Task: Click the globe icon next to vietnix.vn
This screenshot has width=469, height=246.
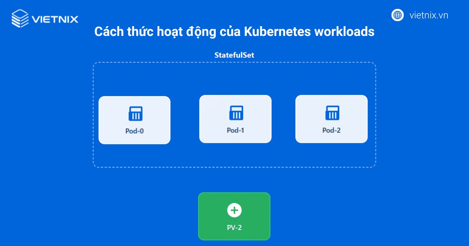Action: pos(397,15)
